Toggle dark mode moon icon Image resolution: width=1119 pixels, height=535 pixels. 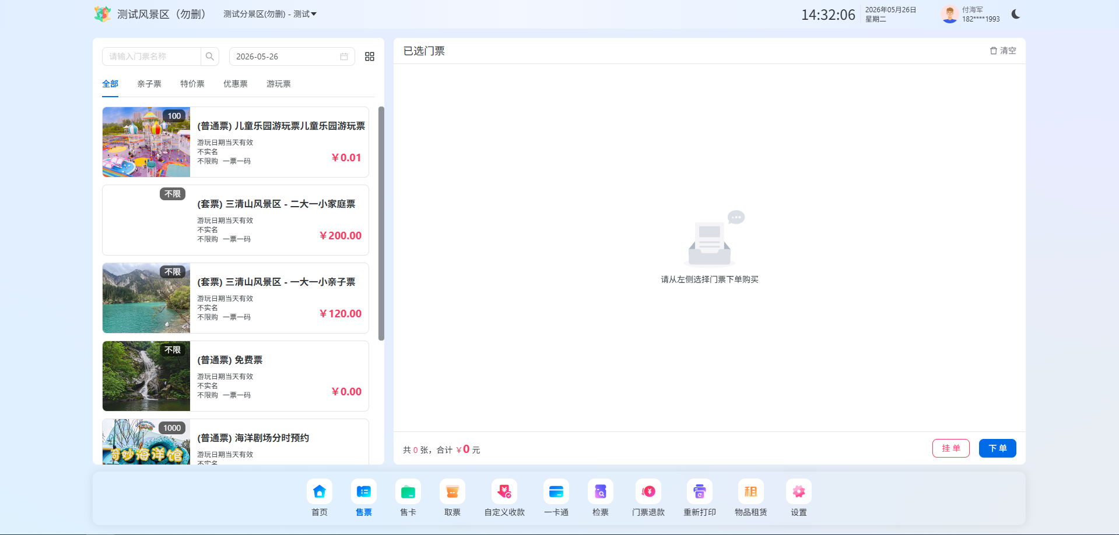pos(1016,14)
